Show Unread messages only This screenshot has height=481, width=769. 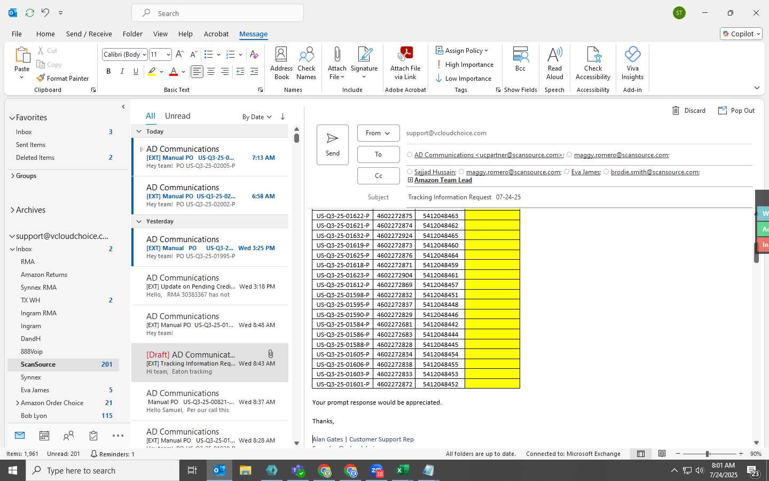coord(178,116)
